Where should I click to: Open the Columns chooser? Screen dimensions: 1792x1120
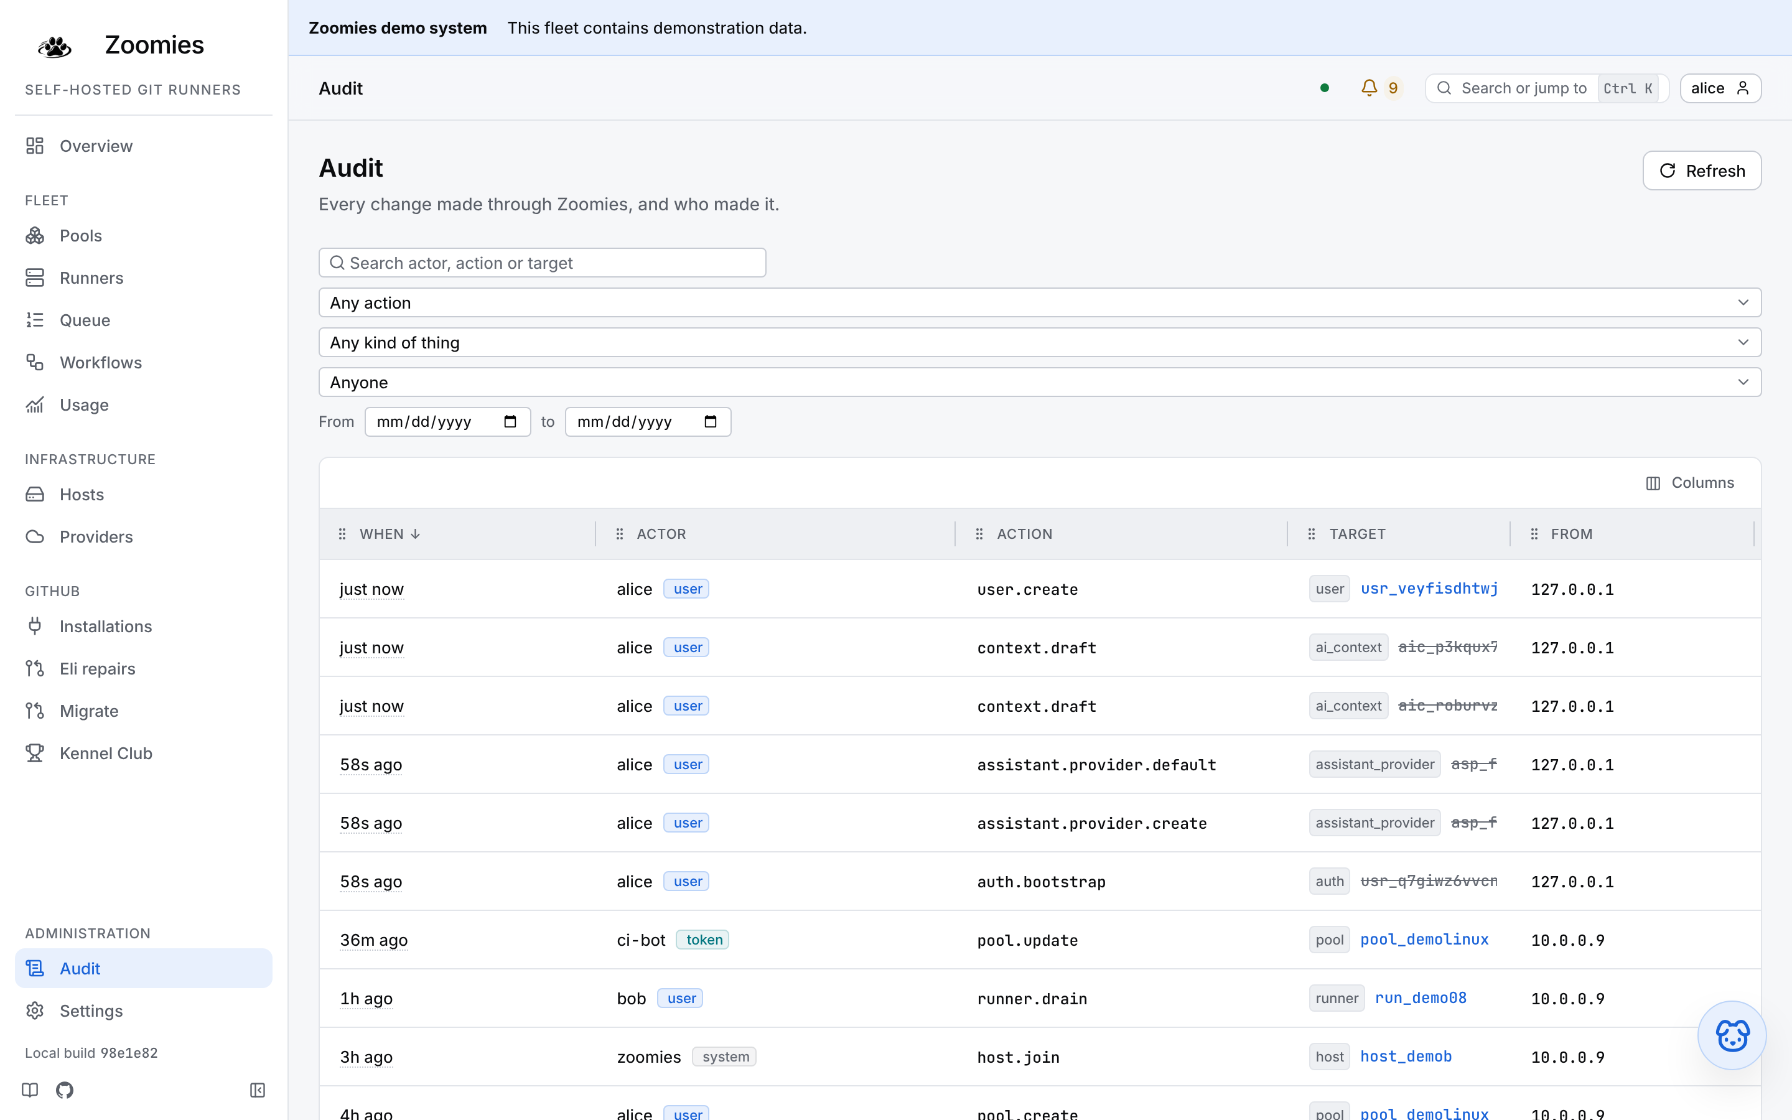click(1690, 483)
